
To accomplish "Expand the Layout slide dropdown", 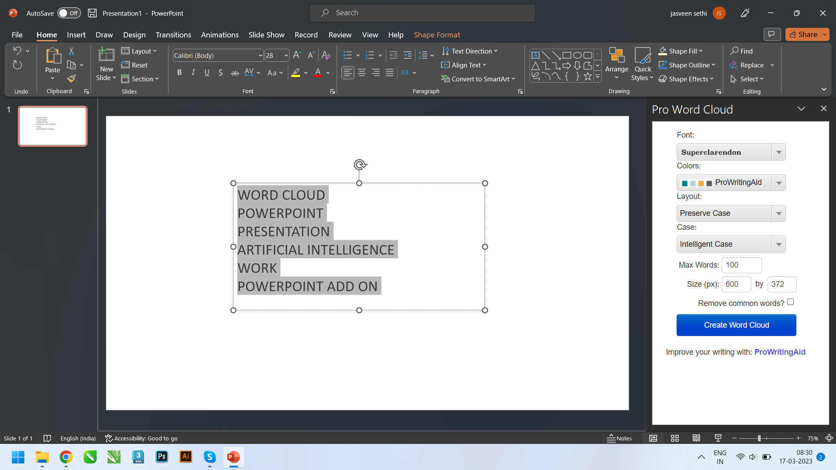I will click(139, 51).
